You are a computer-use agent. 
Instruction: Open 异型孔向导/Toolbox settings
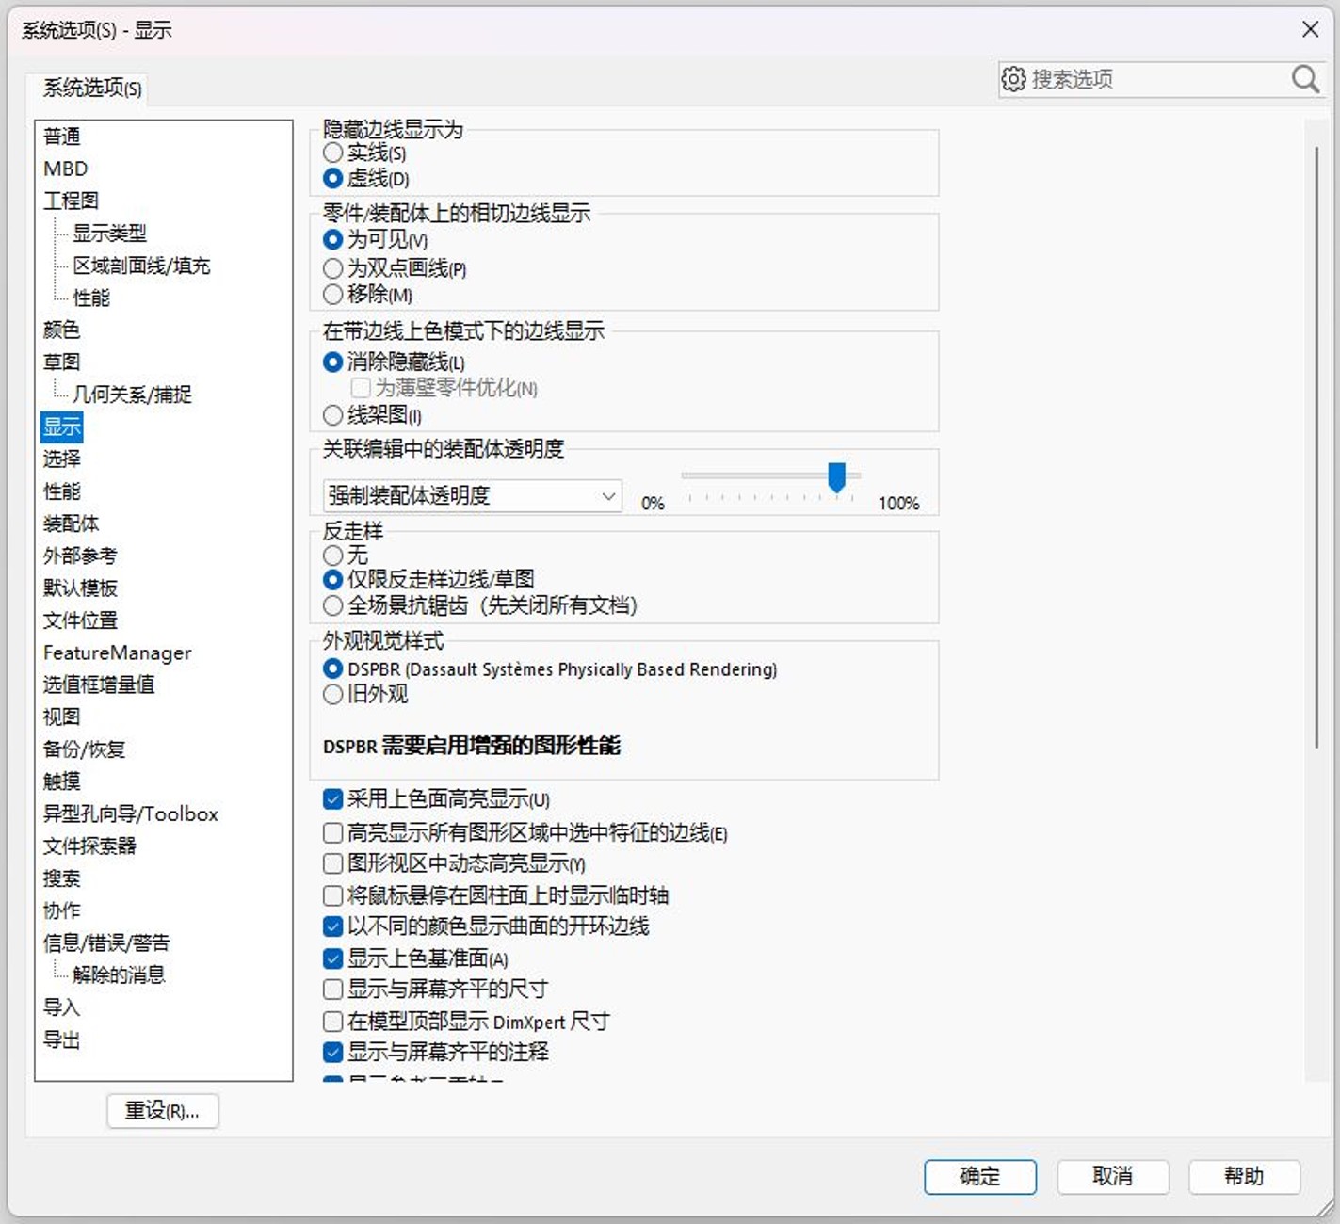point(130,813)
